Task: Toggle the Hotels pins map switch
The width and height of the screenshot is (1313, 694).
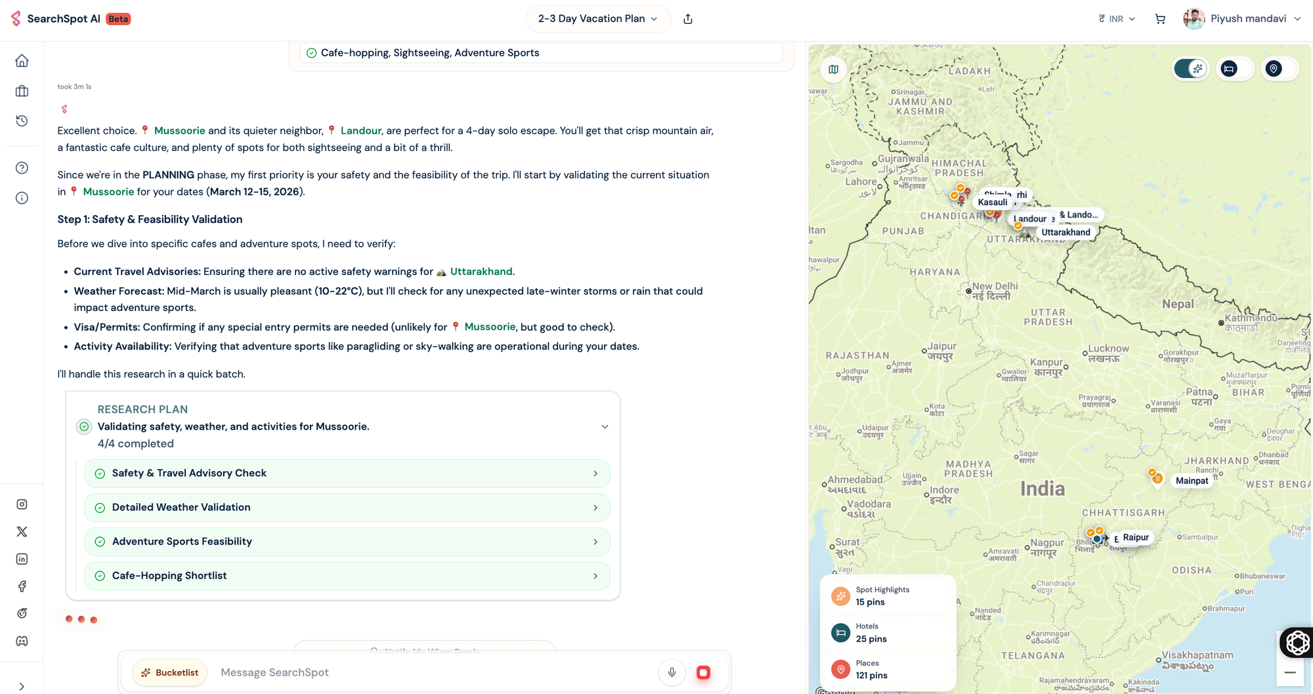Action: click(1235, 69)
